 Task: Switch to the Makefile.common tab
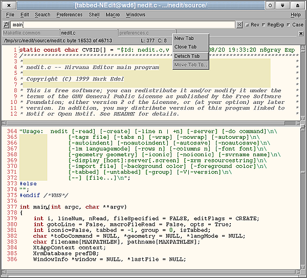(x=31, y=33)
